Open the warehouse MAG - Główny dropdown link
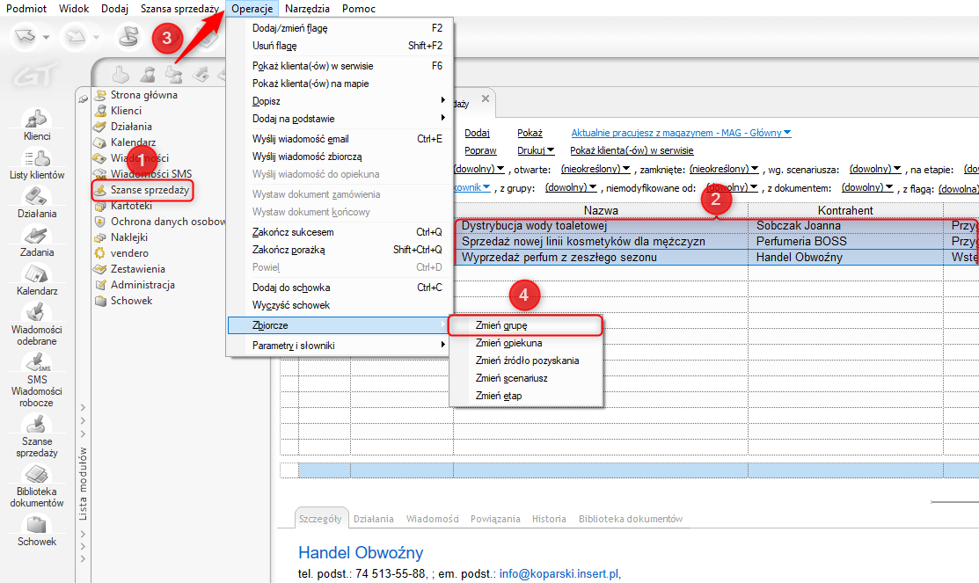979x583 pixels. 681,133
